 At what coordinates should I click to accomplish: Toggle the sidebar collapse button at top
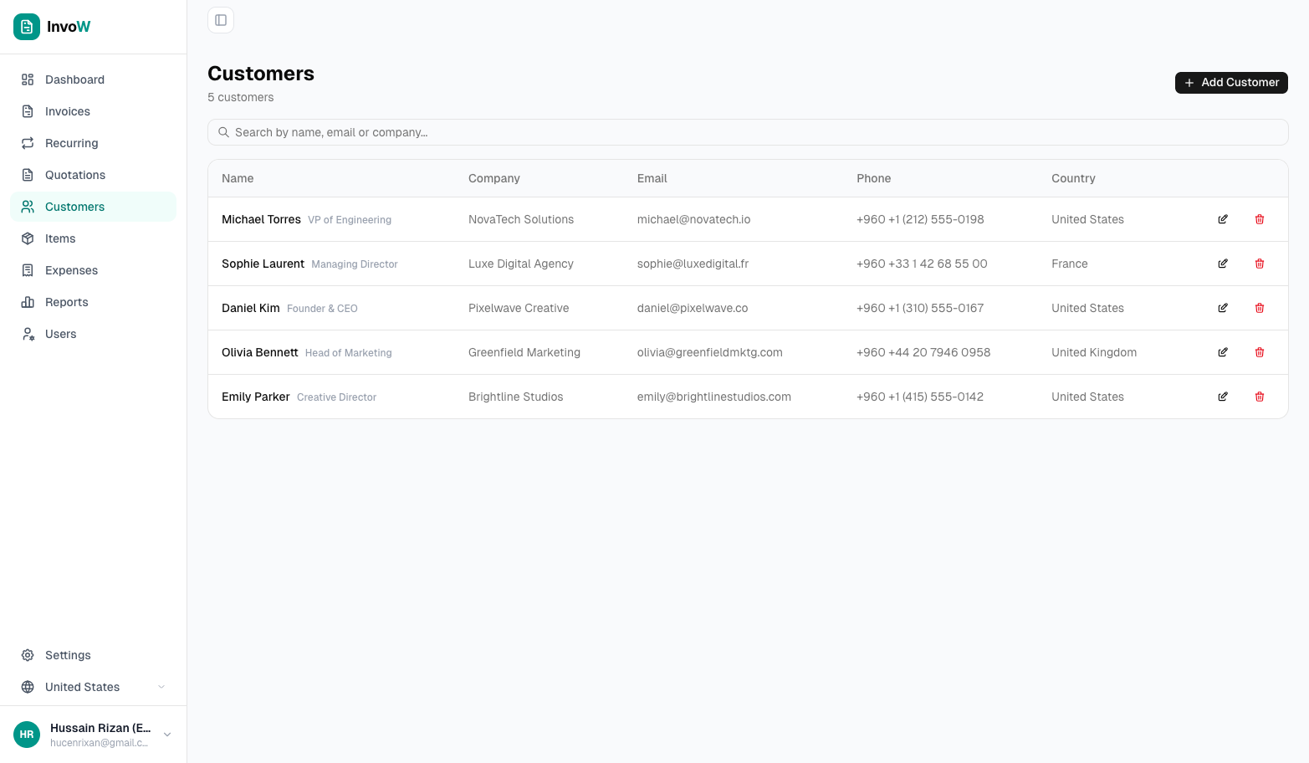220,19
